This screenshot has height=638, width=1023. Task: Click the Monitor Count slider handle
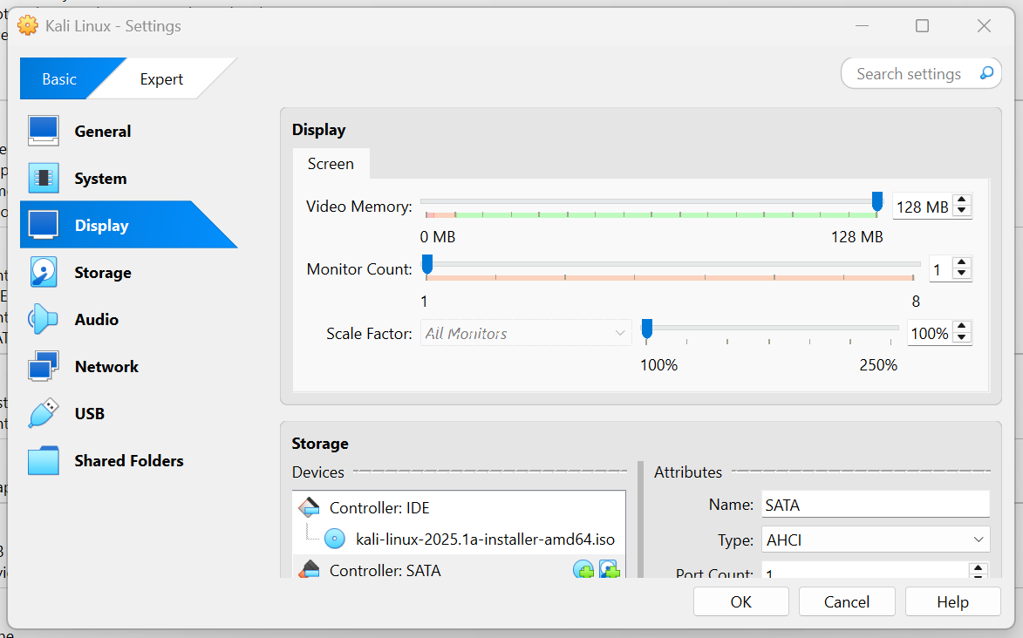tap(427, 265)
